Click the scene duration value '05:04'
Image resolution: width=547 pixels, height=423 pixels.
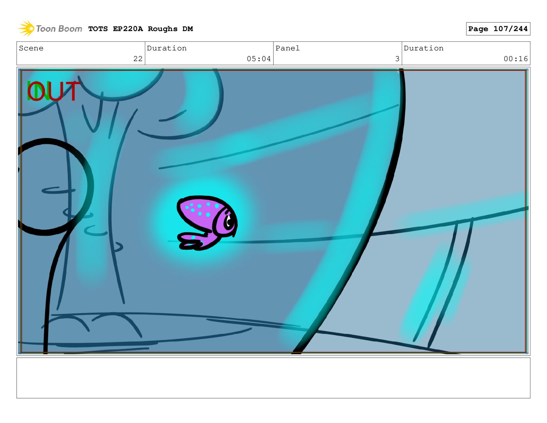(259, 59)
